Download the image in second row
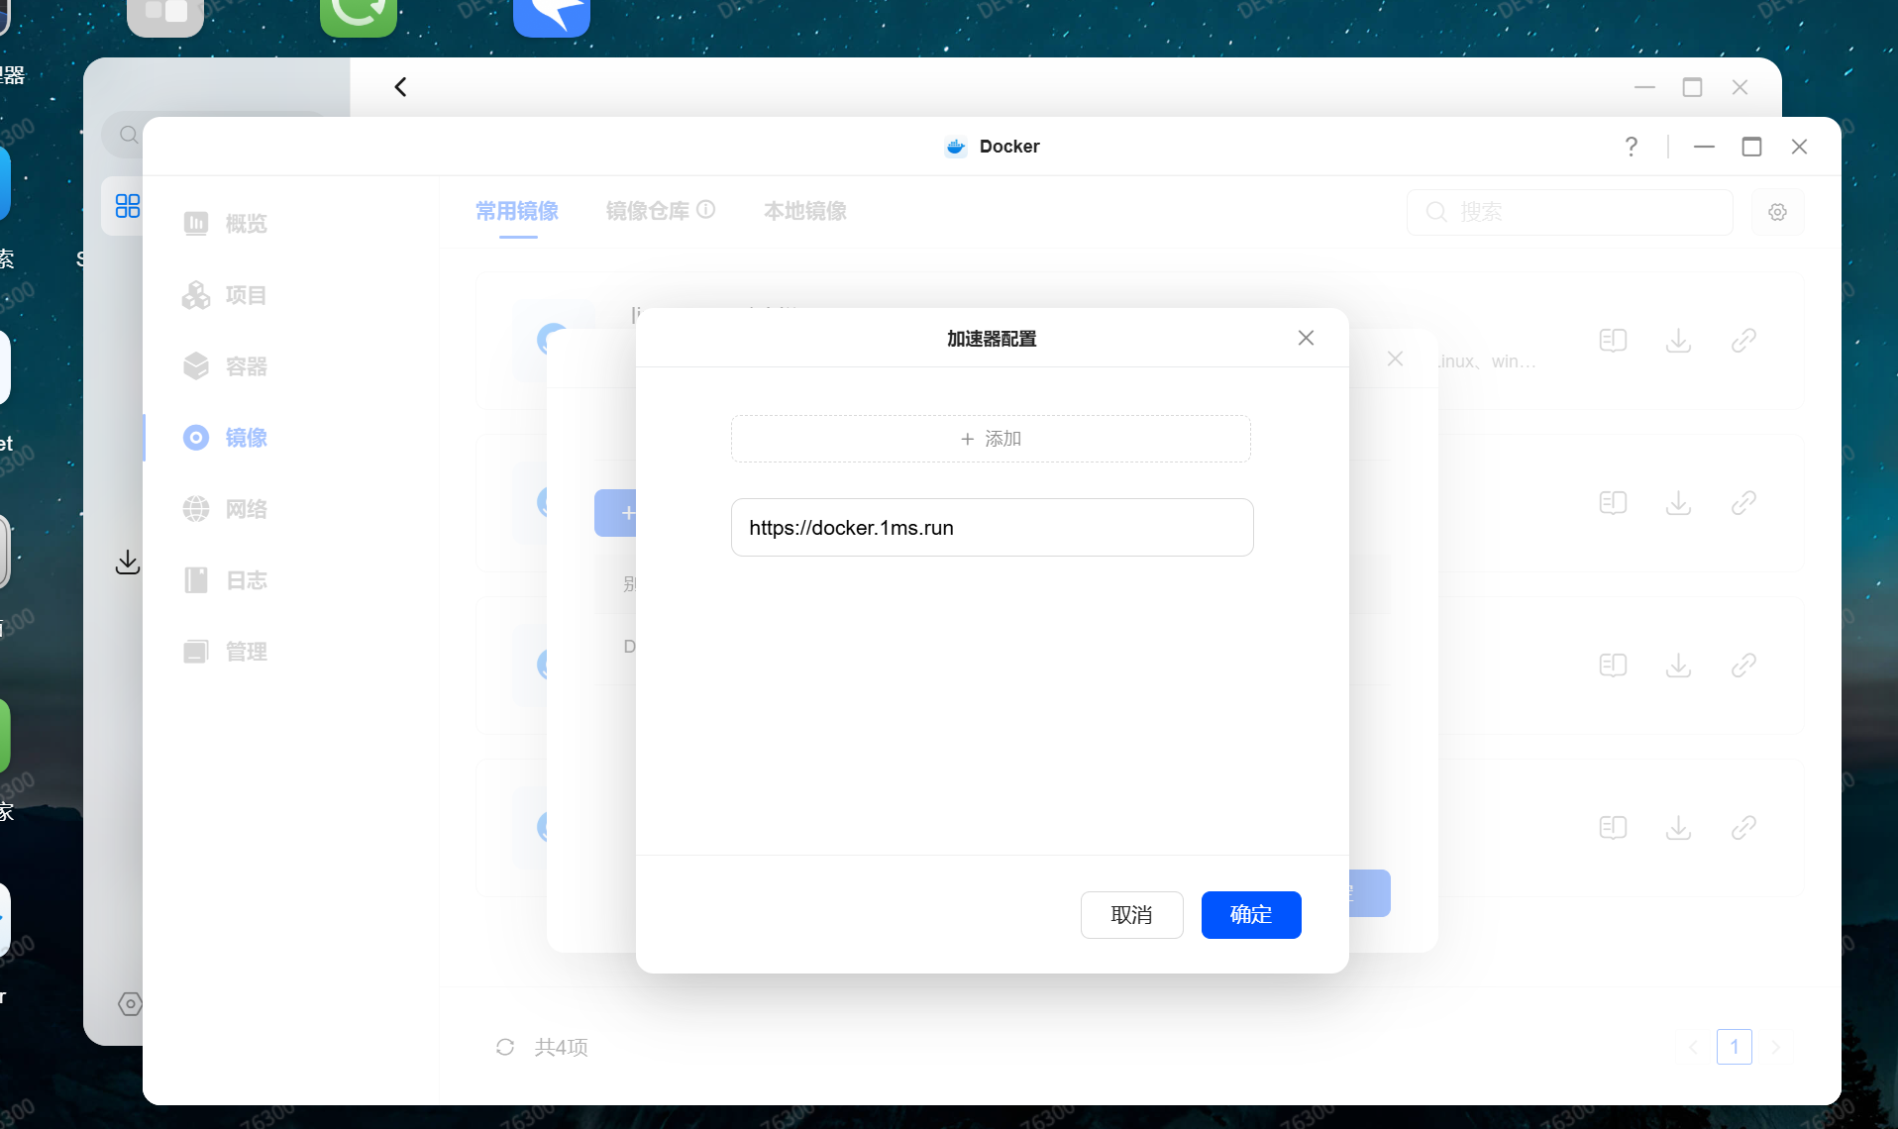This screenshot has width=1898, height=1129. (1678, 503)
